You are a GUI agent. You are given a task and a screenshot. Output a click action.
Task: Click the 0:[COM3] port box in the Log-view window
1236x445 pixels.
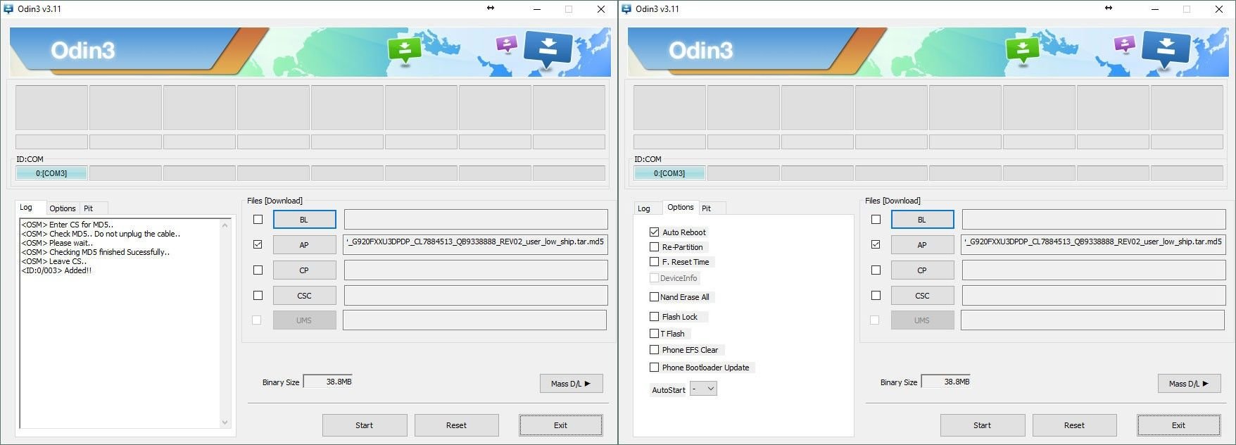tap(51, 173)
